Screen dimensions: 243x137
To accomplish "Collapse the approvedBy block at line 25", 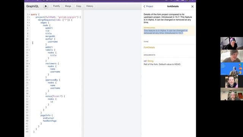I will pyautogui.click(x=29, y=80).
